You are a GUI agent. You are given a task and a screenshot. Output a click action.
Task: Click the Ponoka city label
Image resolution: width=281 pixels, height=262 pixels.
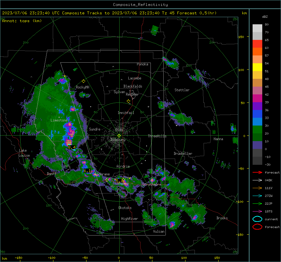(142, 64)
